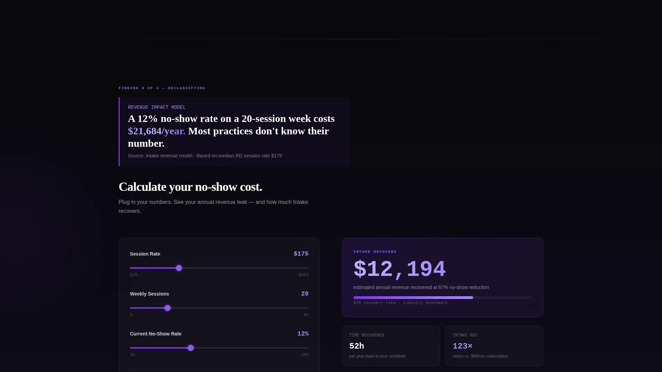662x372 pixels.
Task: Click the Weekly Sessions track near 5
Action: pos(133,308)
